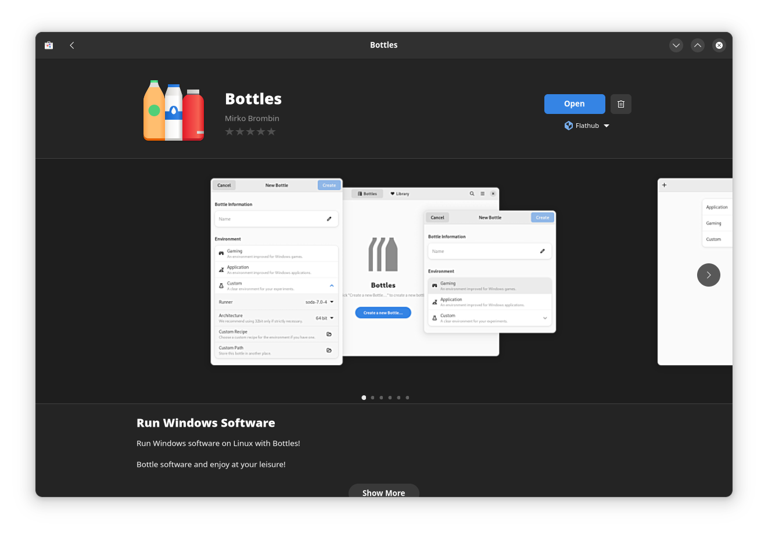Close the Bottles details window

click(x=719, y=45)
